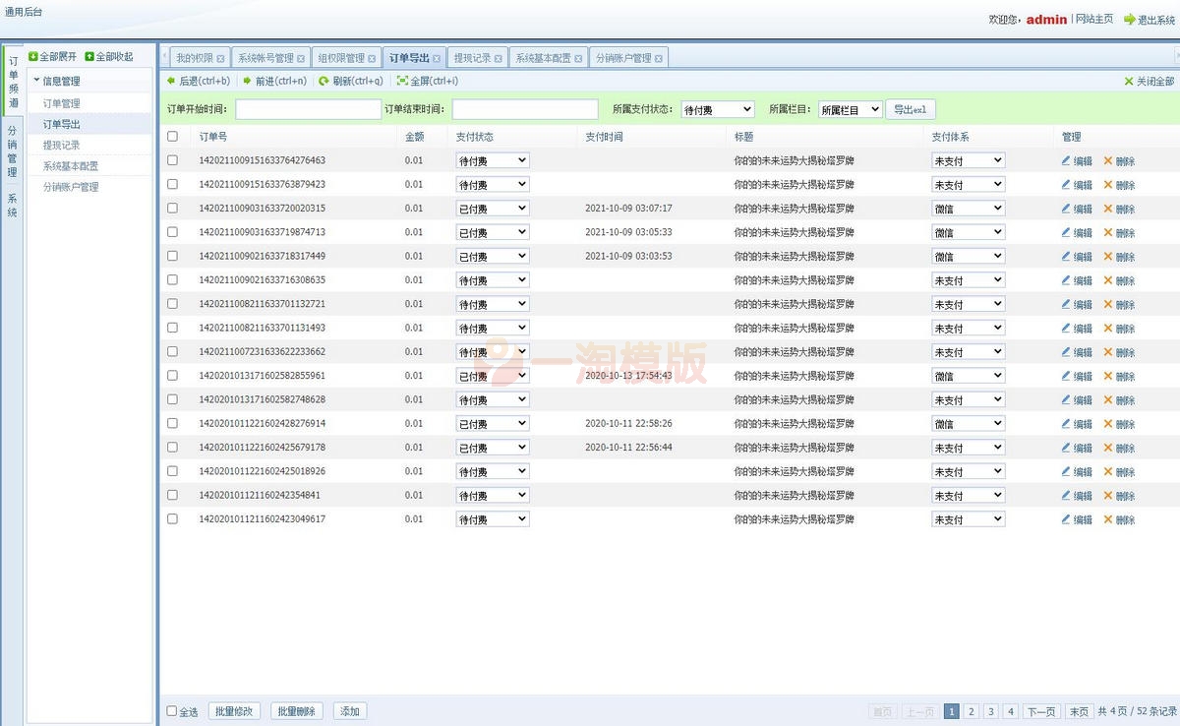Open 订单管理 in the left sidebar
The width and height of the screenshot is (1180, 726).
click(x=62, y=103)
